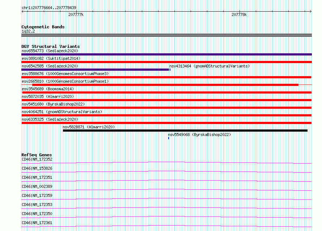Click the red bar of nsv6335325
Viewport: 322px width, 231px height.
[x=166, y=123]
